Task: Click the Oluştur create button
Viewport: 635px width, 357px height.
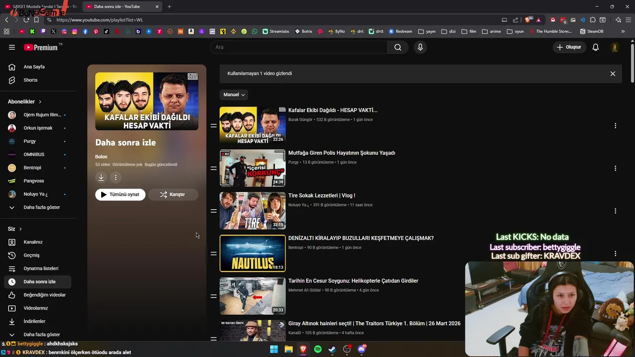Action: (x=569, y=47)
